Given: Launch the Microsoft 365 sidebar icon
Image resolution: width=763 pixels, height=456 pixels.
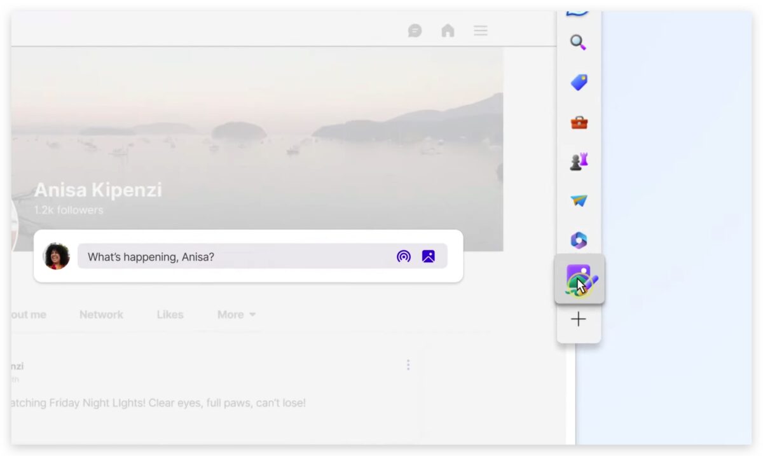Looking at the screenshot, I should point(579,240).
